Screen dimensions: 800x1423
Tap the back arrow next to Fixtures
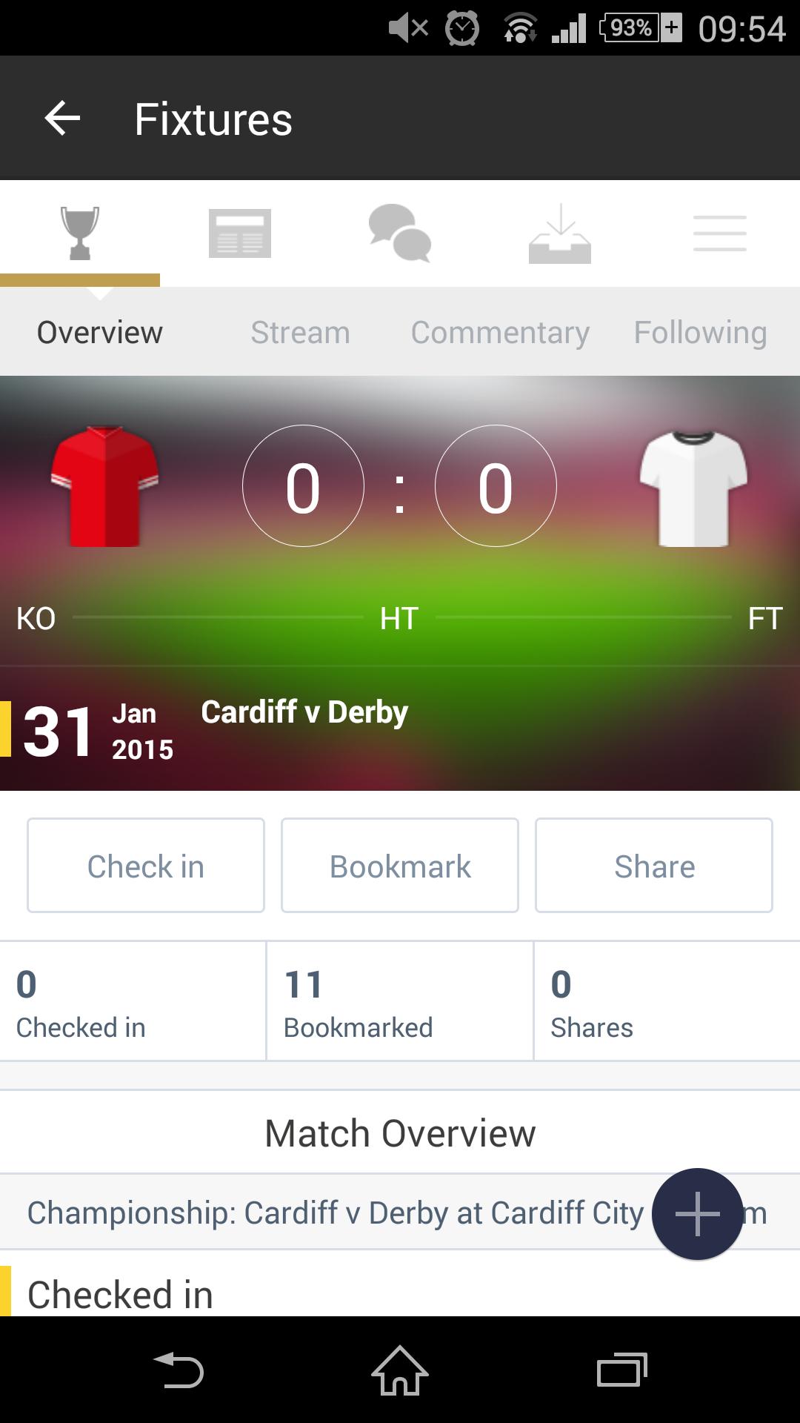[61, 118]
